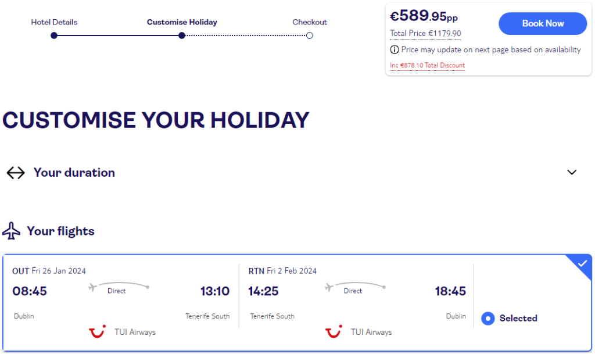Expand the Your duration section chevron
The image size is (595, 354).
click(572, 172)
